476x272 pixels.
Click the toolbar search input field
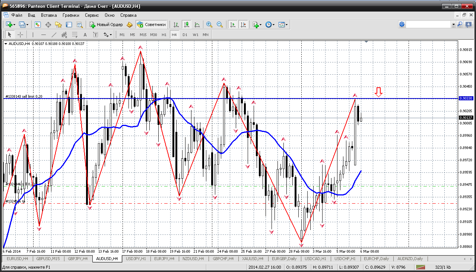point(428,25)
